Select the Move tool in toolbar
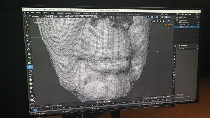Viewport: 210px width, 118px height. (x=27, y=31)
